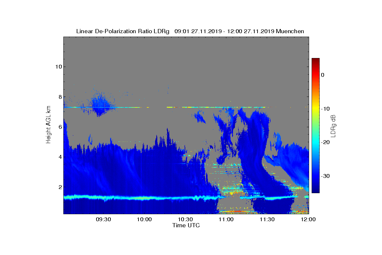This screenshot has width=382, height=255.
Task: Click the dark red top of colorbar
Action: coord(315,60)
